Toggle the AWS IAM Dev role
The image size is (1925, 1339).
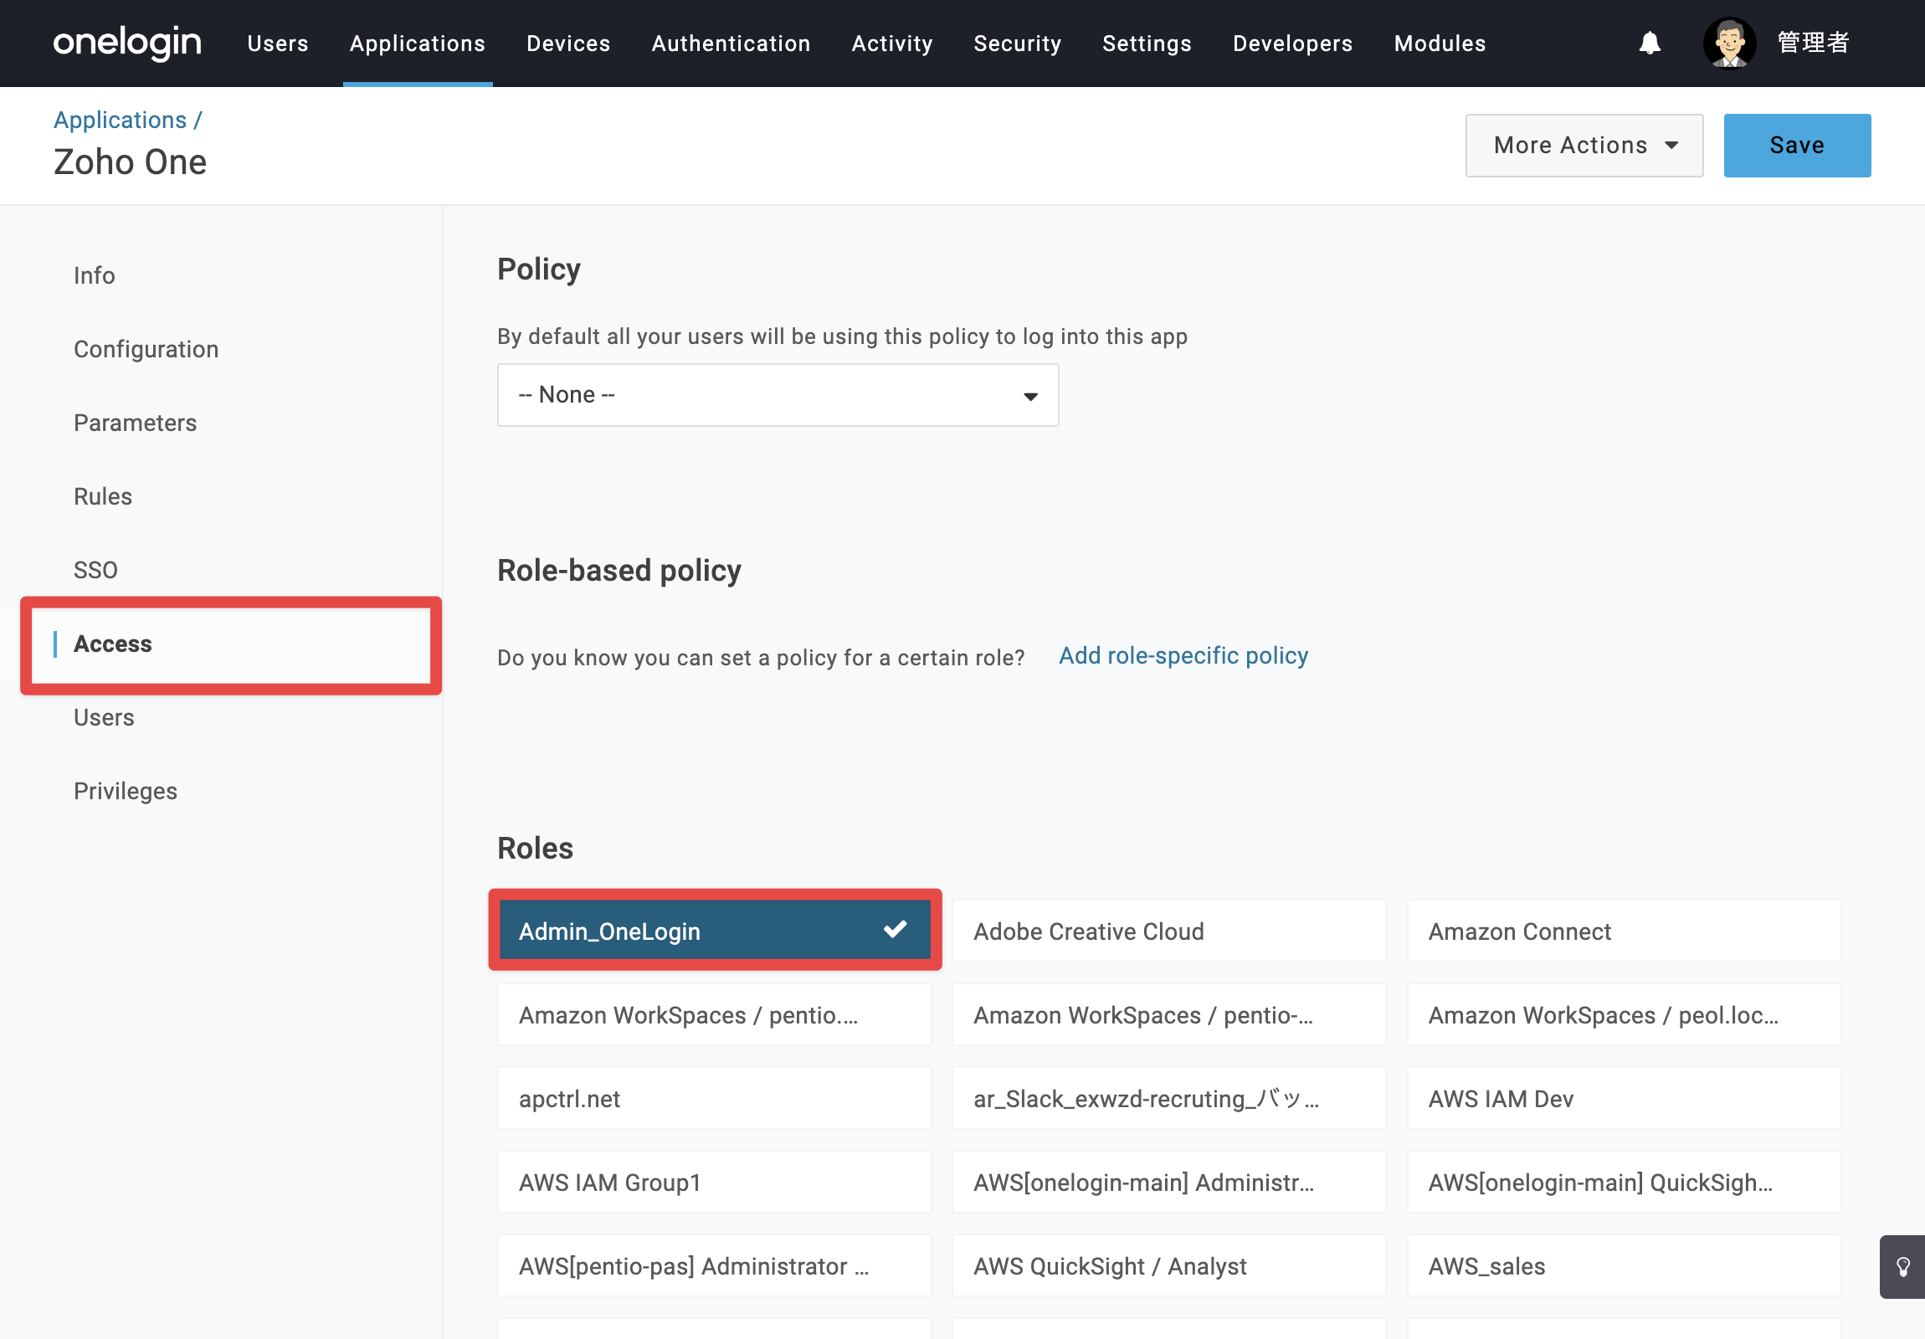coord(1623,1098)
